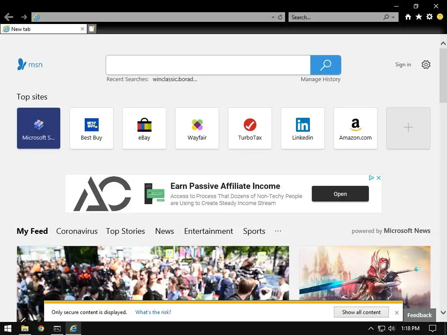Click the AdChoices triangle icon
Viewport: 447px width, 335px height.
(x=371, y=178)
